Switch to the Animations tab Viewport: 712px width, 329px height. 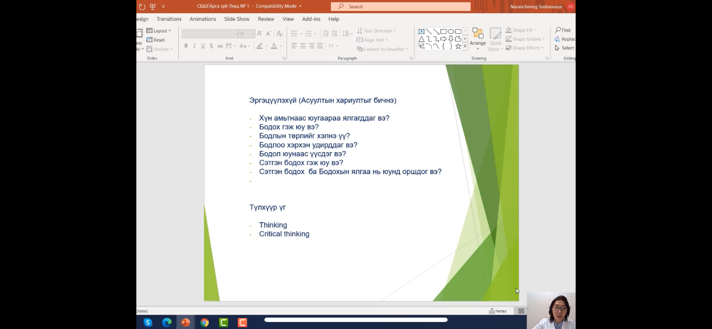tap(203, 19)
